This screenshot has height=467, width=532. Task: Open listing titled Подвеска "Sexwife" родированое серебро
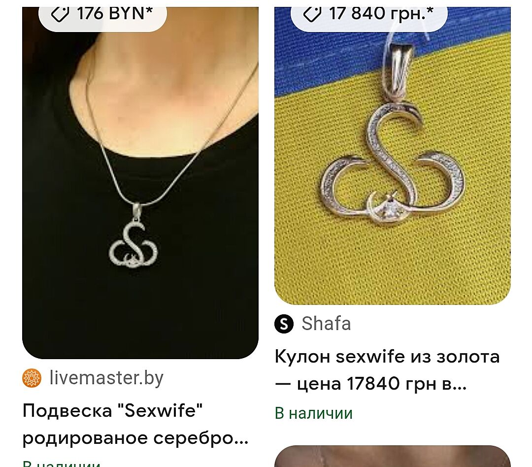(x=135, y=424)
